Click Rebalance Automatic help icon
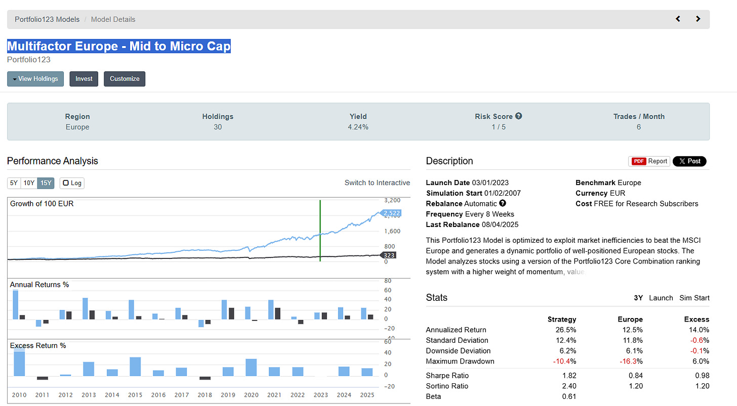Image resolution: width=737 pixels, height=406 pixels. coord(503,203)
